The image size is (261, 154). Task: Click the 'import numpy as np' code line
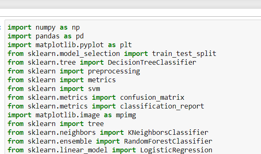(x=43, y=28)
